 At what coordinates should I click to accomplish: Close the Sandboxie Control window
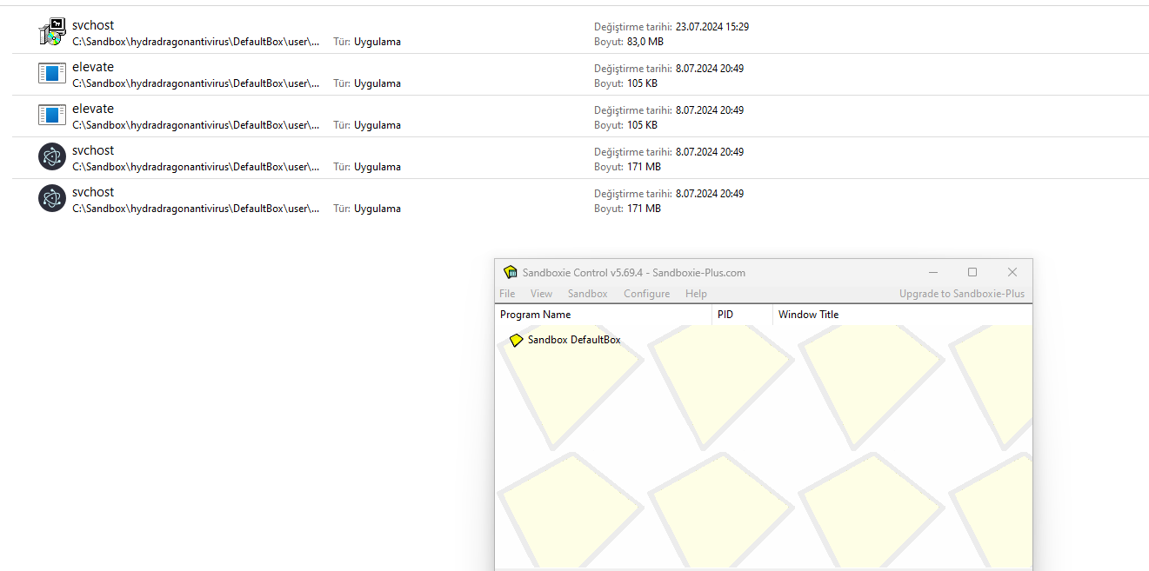pyautogui.click(x=1012, y=272)
